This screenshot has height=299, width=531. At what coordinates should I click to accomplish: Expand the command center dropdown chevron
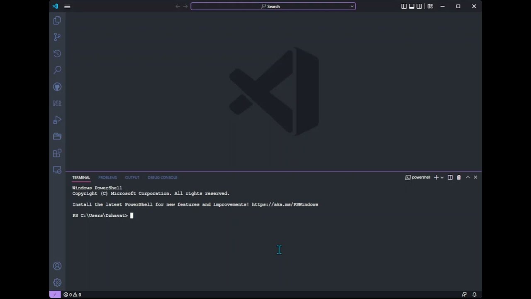click(x=352, y=6)
